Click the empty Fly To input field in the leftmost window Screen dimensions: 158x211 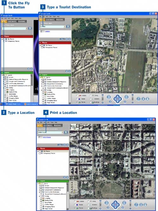(14, 29)
